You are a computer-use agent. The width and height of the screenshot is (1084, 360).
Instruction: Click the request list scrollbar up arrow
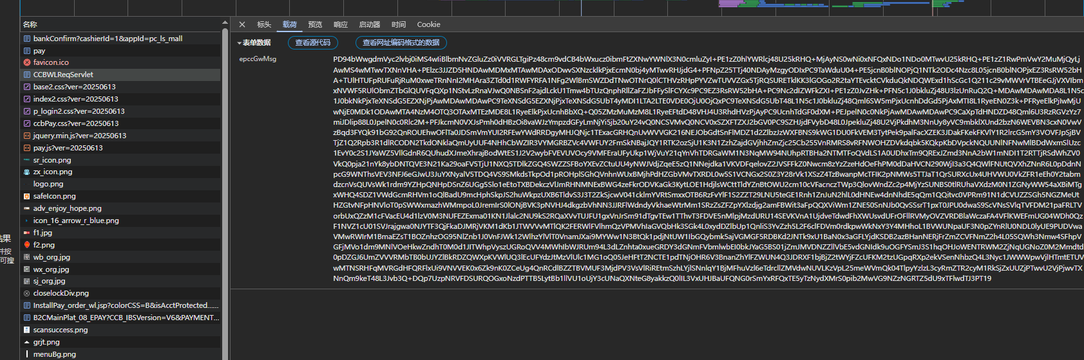pos(225,23)
